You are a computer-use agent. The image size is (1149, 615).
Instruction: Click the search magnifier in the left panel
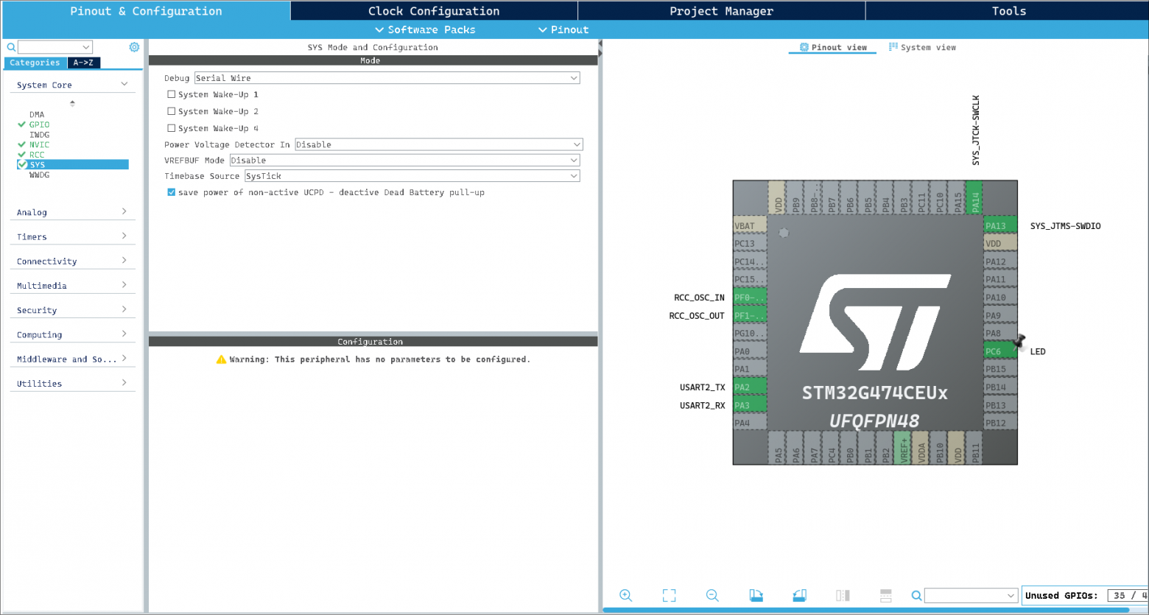point(11,47)
